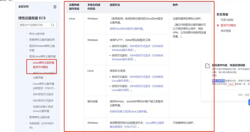
Task: Open 密码方式鉴权 SSH link for Linux操作系统
Action: click(x=137, y=79)
